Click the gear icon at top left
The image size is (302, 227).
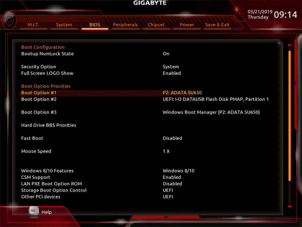click(x=9, y=20)
